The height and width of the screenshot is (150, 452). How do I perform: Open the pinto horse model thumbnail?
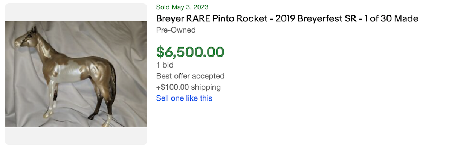pos(76,74)
